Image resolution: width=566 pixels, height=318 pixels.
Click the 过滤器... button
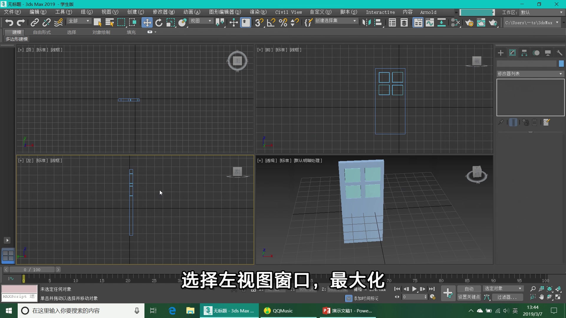[x=507, y=297]
